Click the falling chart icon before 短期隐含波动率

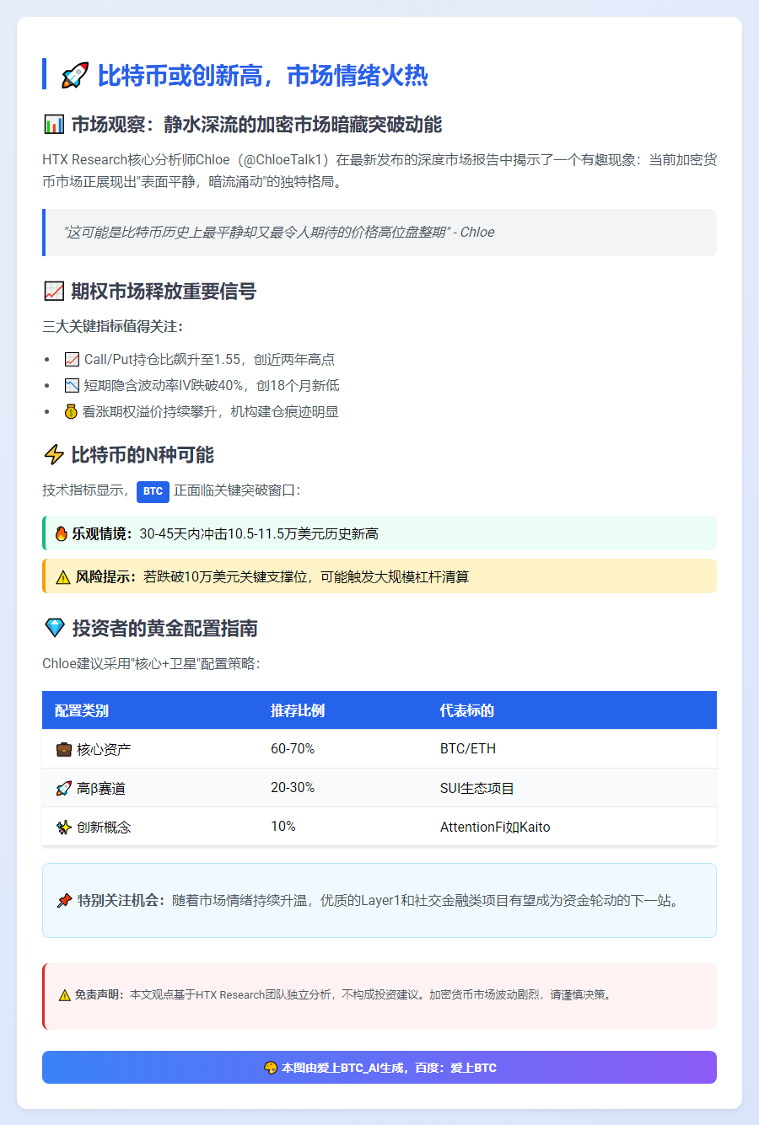pyautogui.click(x=72, y=386)
